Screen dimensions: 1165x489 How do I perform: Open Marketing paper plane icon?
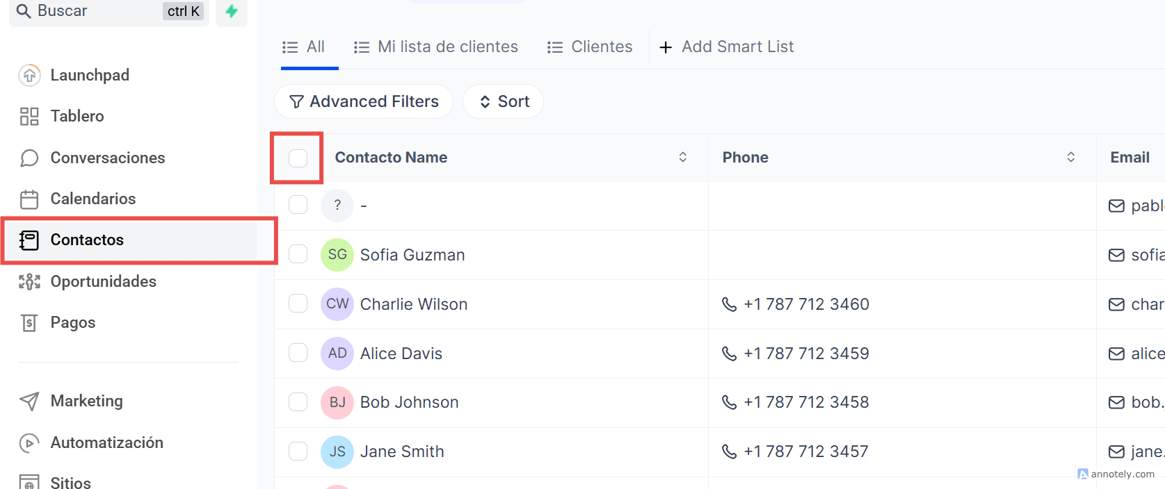pos(29,401)
